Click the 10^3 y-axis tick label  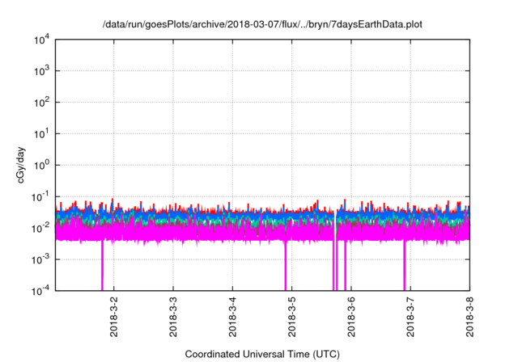click(42, 71)
